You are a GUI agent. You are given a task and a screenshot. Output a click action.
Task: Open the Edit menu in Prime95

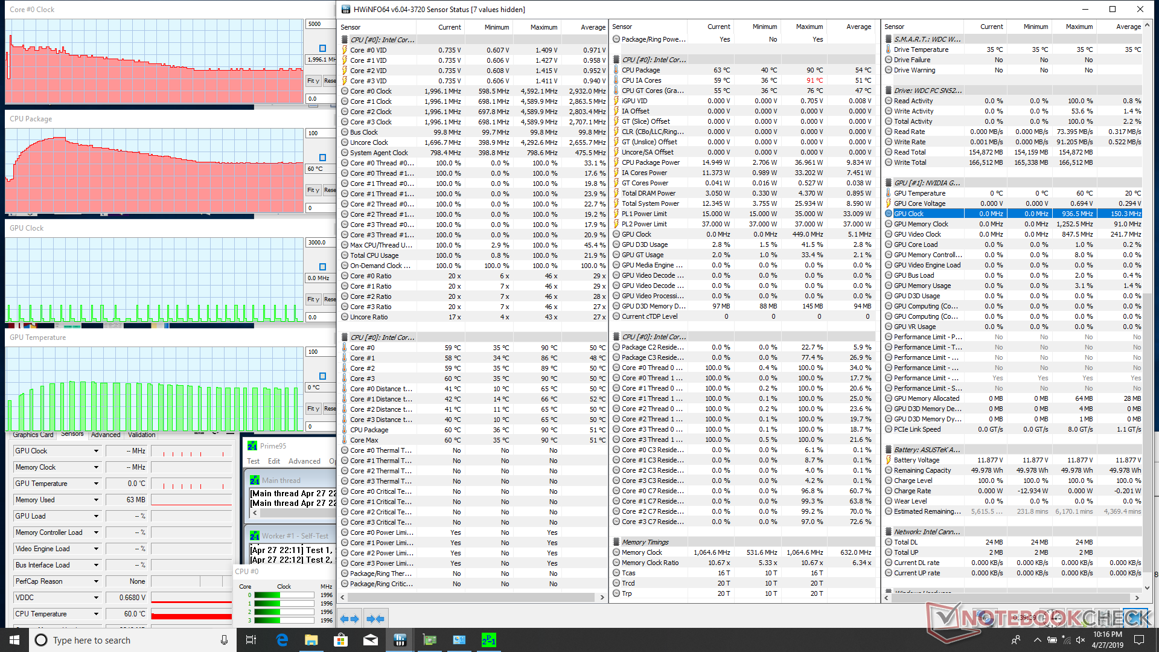(x=274, y=461)
